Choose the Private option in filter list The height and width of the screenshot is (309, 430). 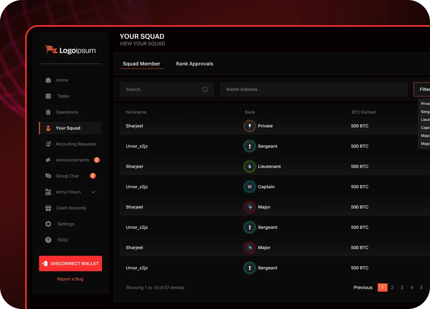[x=425, y=104]
